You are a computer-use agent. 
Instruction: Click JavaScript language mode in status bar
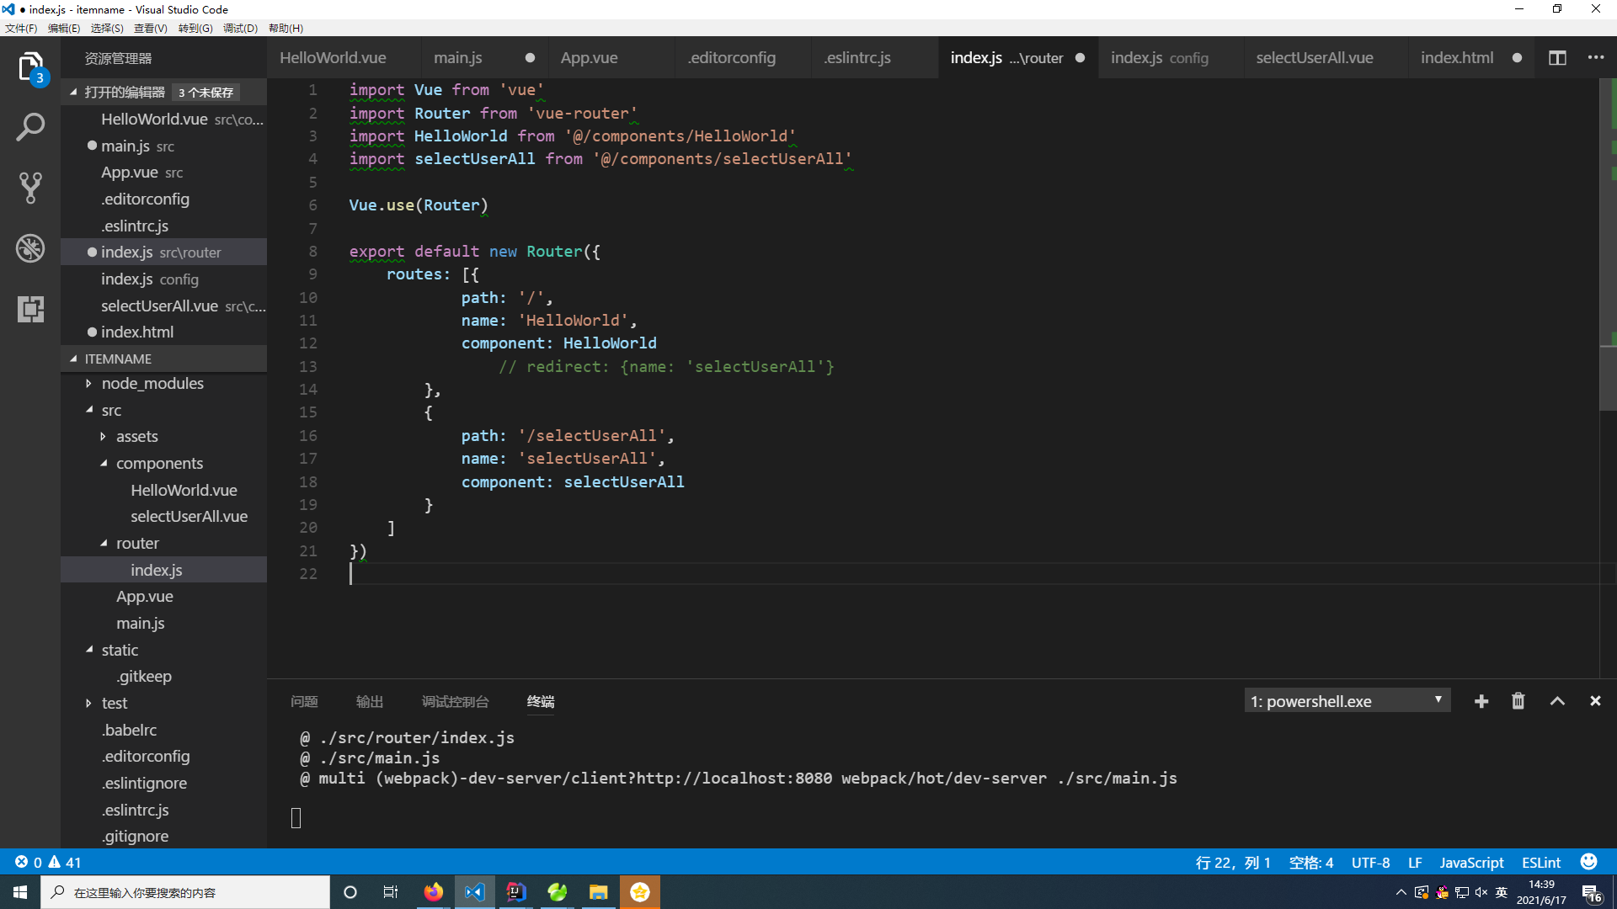click(1470, 862)
